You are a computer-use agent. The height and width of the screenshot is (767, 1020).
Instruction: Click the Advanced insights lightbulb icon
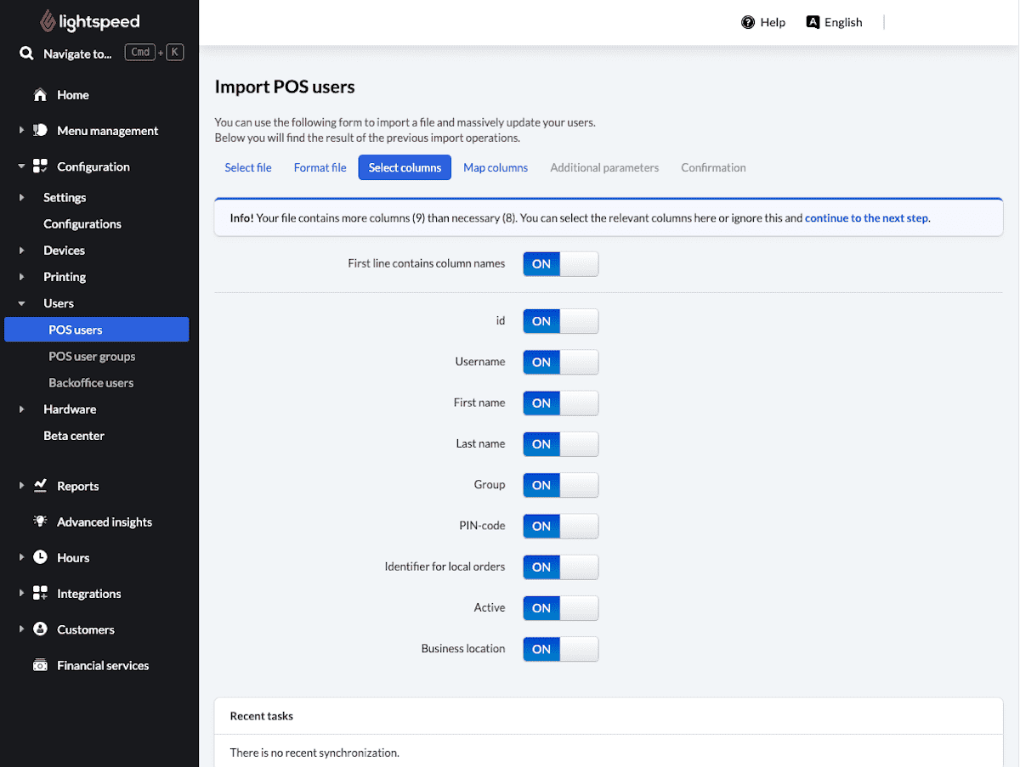(x=40, y=522)
